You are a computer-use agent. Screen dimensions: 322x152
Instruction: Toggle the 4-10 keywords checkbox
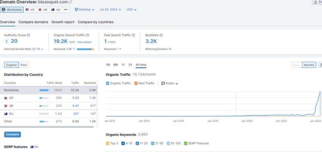point(123,144)
